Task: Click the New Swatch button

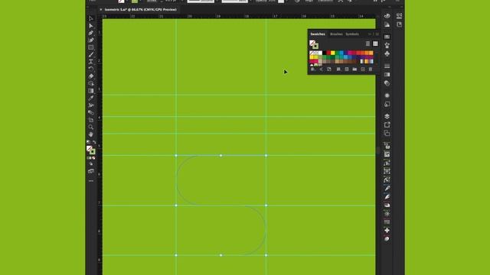Action: [362, 70]
